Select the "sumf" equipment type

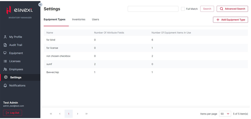coord(146,64)
